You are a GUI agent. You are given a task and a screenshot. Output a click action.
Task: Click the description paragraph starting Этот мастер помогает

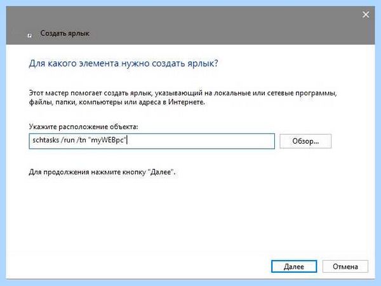tap(183, 97)
